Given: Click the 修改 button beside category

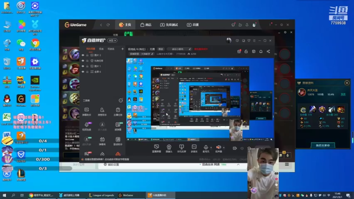Looking at the screenshot, I should [x=161, y=49].
